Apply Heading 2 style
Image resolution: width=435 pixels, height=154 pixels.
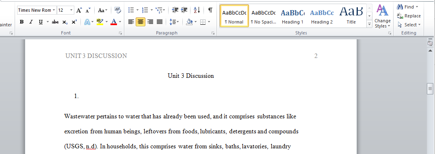(x=322, y=16)
